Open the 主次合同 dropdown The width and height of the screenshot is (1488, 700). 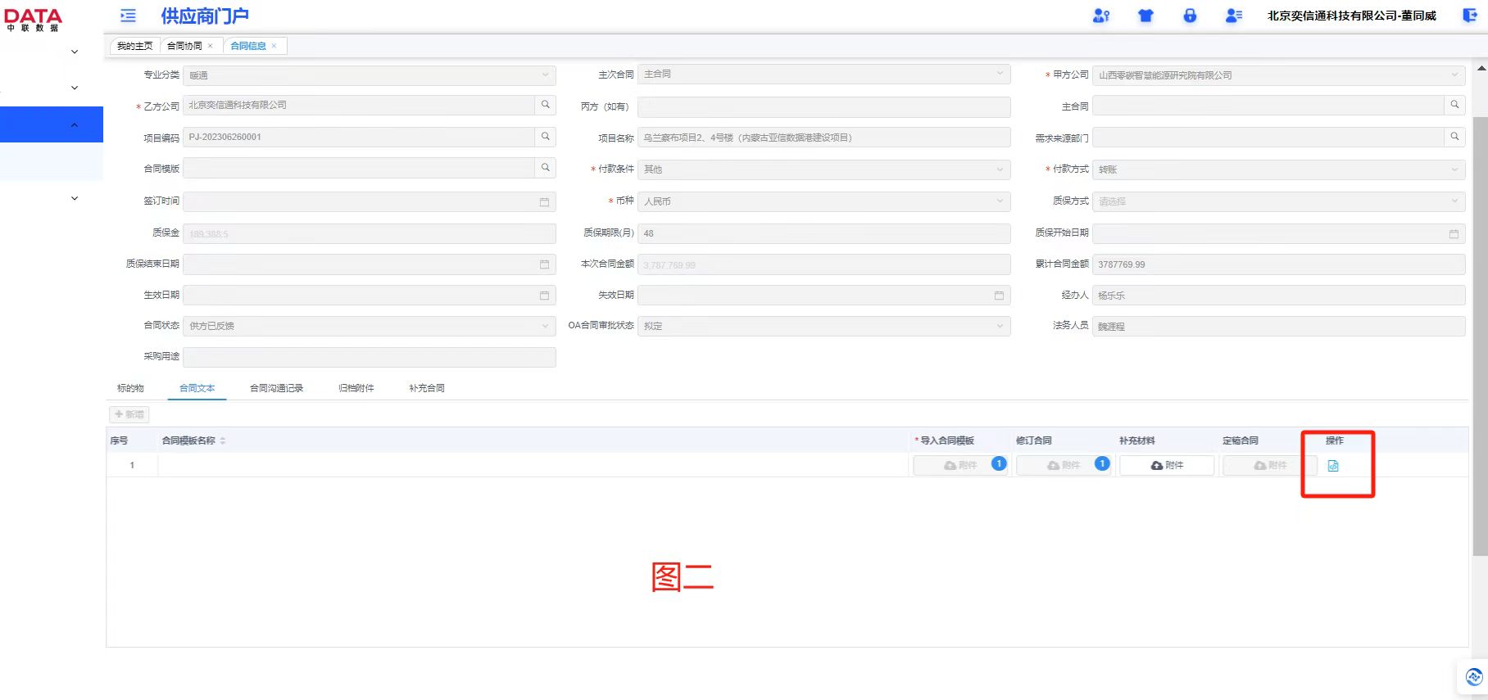pyautogui.click(x=824, y=75)
